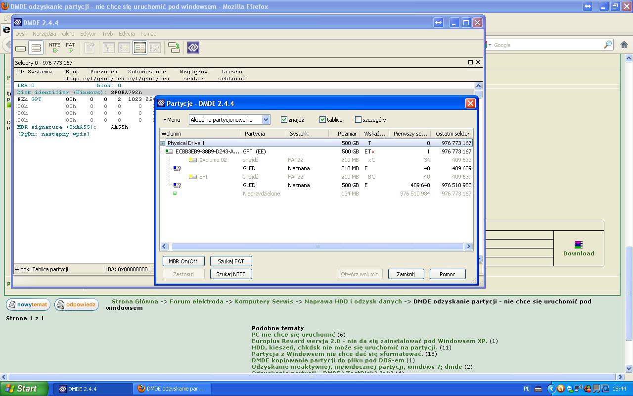The image size is (633, 396).
Task: Click the single drive icon in DMDE toolbar
Action: click(21, 48)
